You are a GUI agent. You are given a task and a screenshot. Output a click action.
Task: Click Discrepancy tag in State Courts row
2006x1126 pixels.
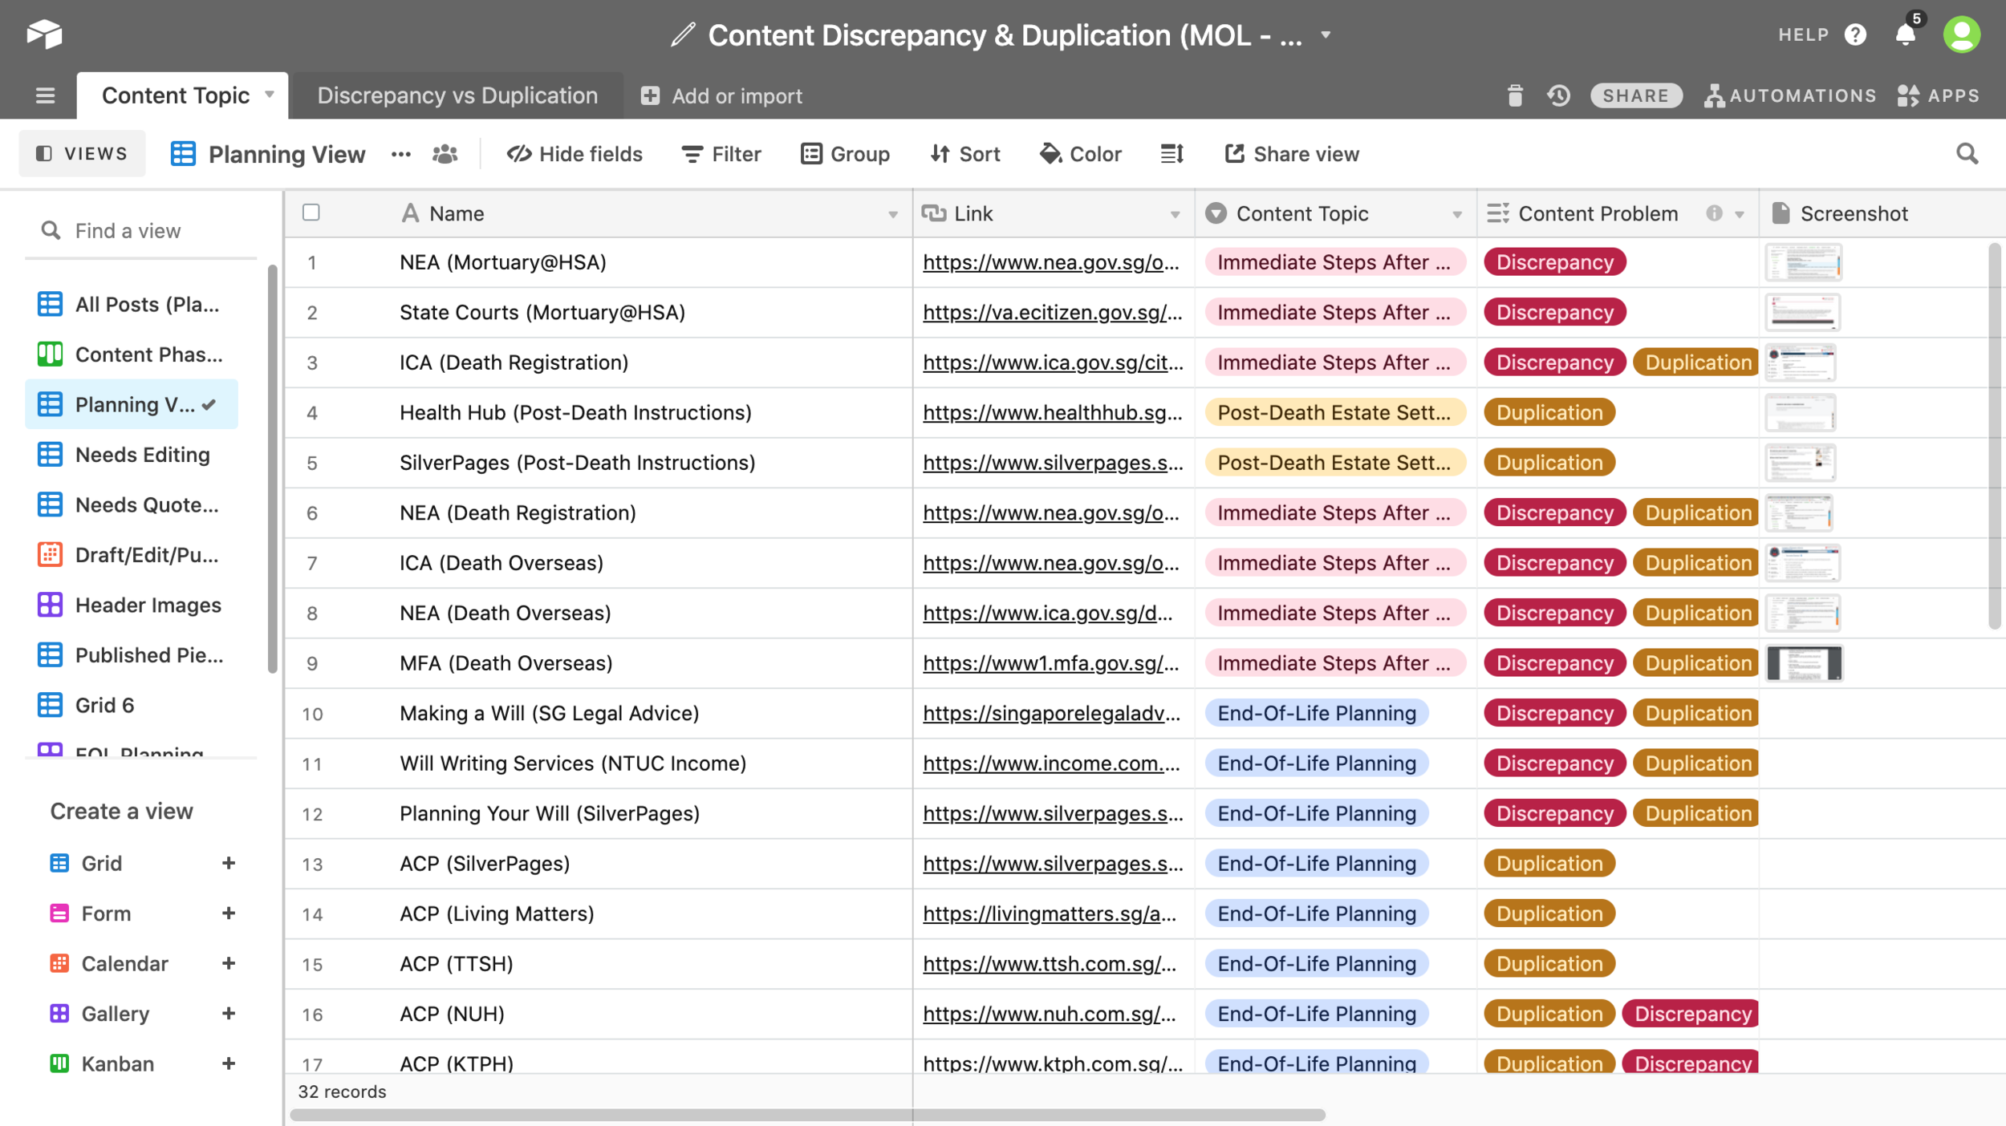[x=1554, y=312]
